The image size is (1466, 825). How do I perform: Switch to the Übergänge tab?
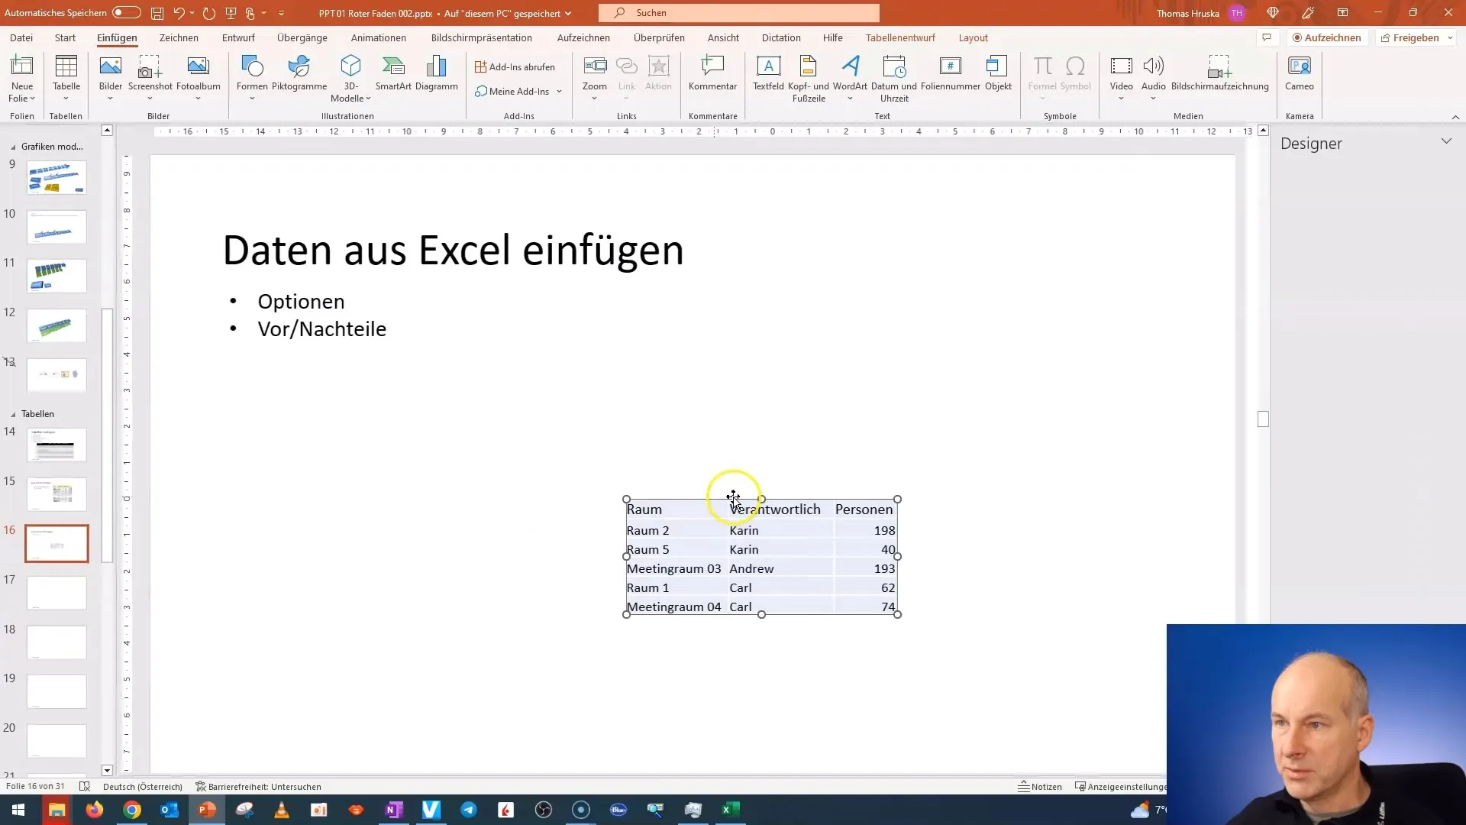click(x=302, y=37)
